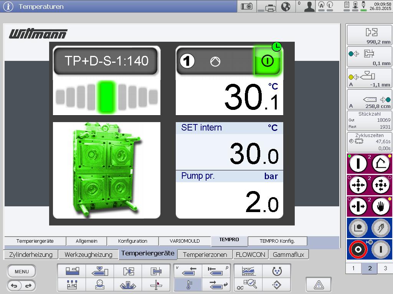Open QC quality control magnifier icon
Image resolution: width=393 pixels, height=294 pixels.
pyautogui.click(x=248, y=285)
